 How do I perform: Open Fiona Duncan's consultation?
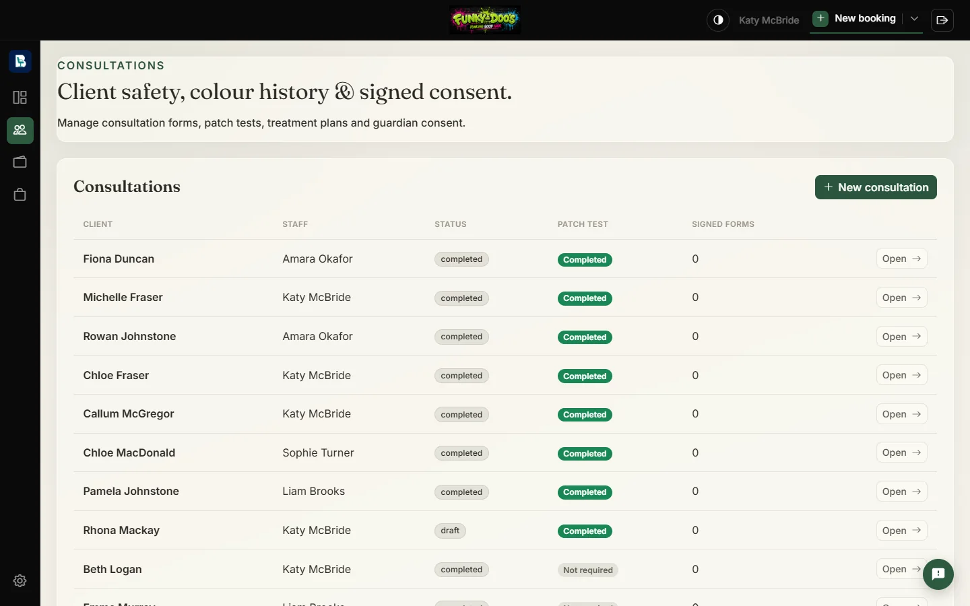click(x=901, y=259)
